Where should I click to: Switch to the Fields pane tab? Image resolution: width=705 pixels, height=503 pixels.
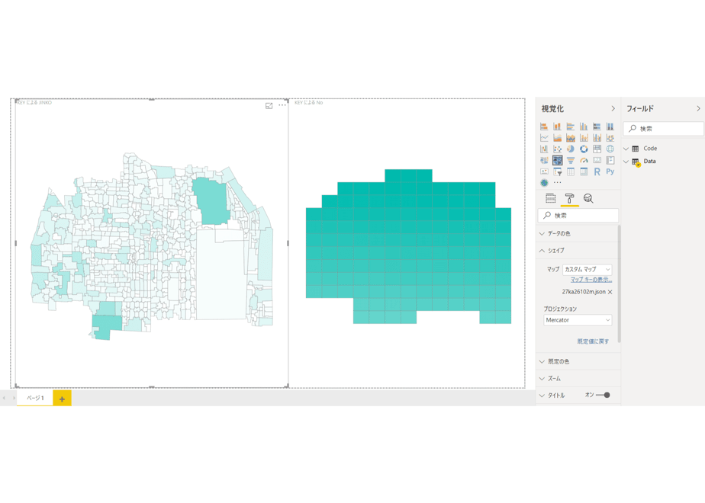(x=551, y=198)
